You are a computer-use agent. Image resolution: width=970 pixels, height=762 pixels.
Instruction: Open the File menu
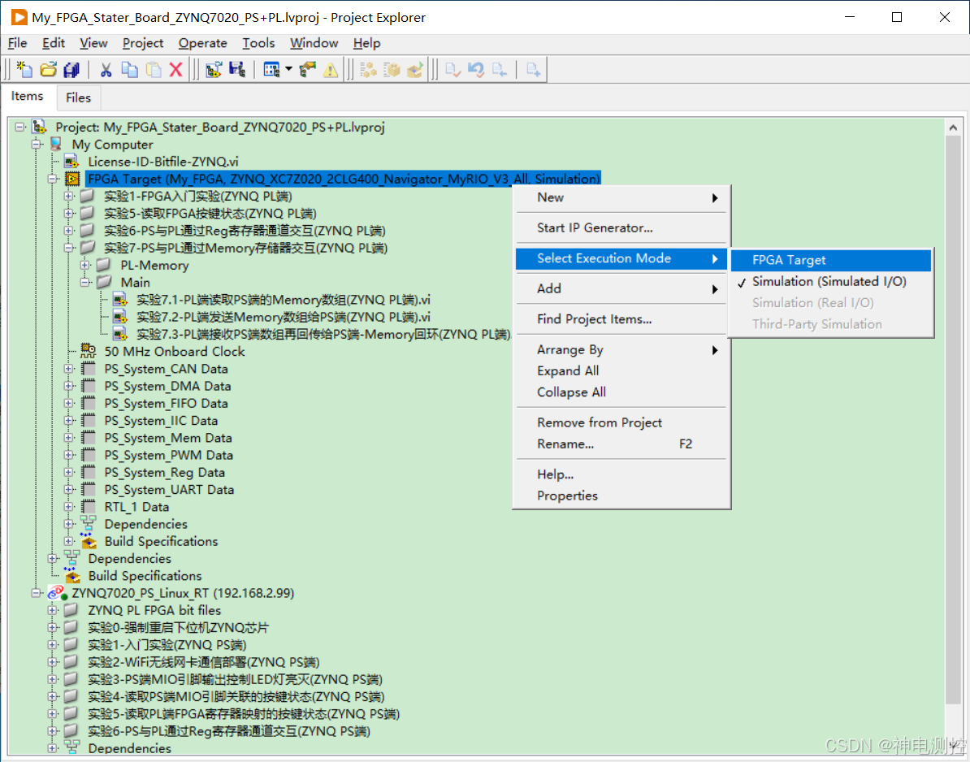pyautogui.click(x=17, y=43)
